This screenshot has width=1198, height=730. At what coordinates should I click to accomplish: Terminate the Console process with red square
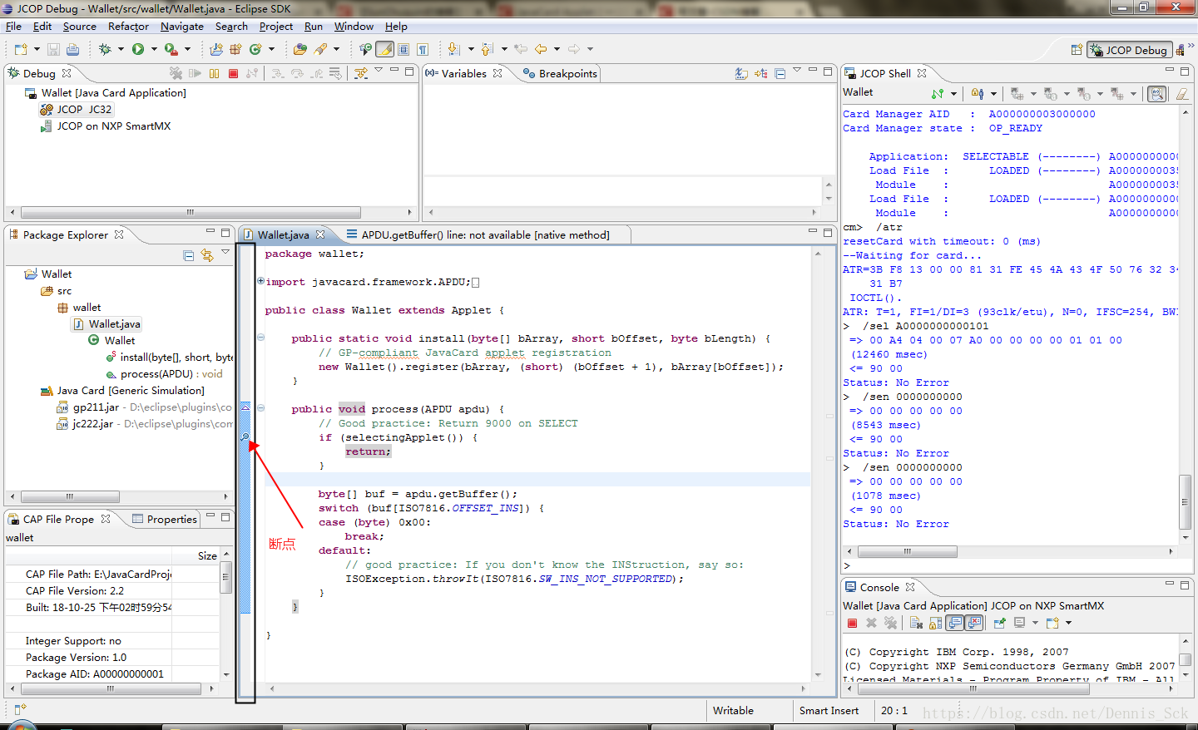852,623
